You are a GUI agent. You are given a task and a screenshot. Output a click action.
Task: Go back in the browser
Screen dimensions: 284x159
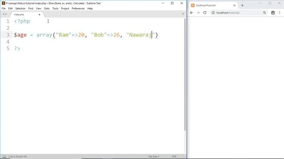point(192,13)
